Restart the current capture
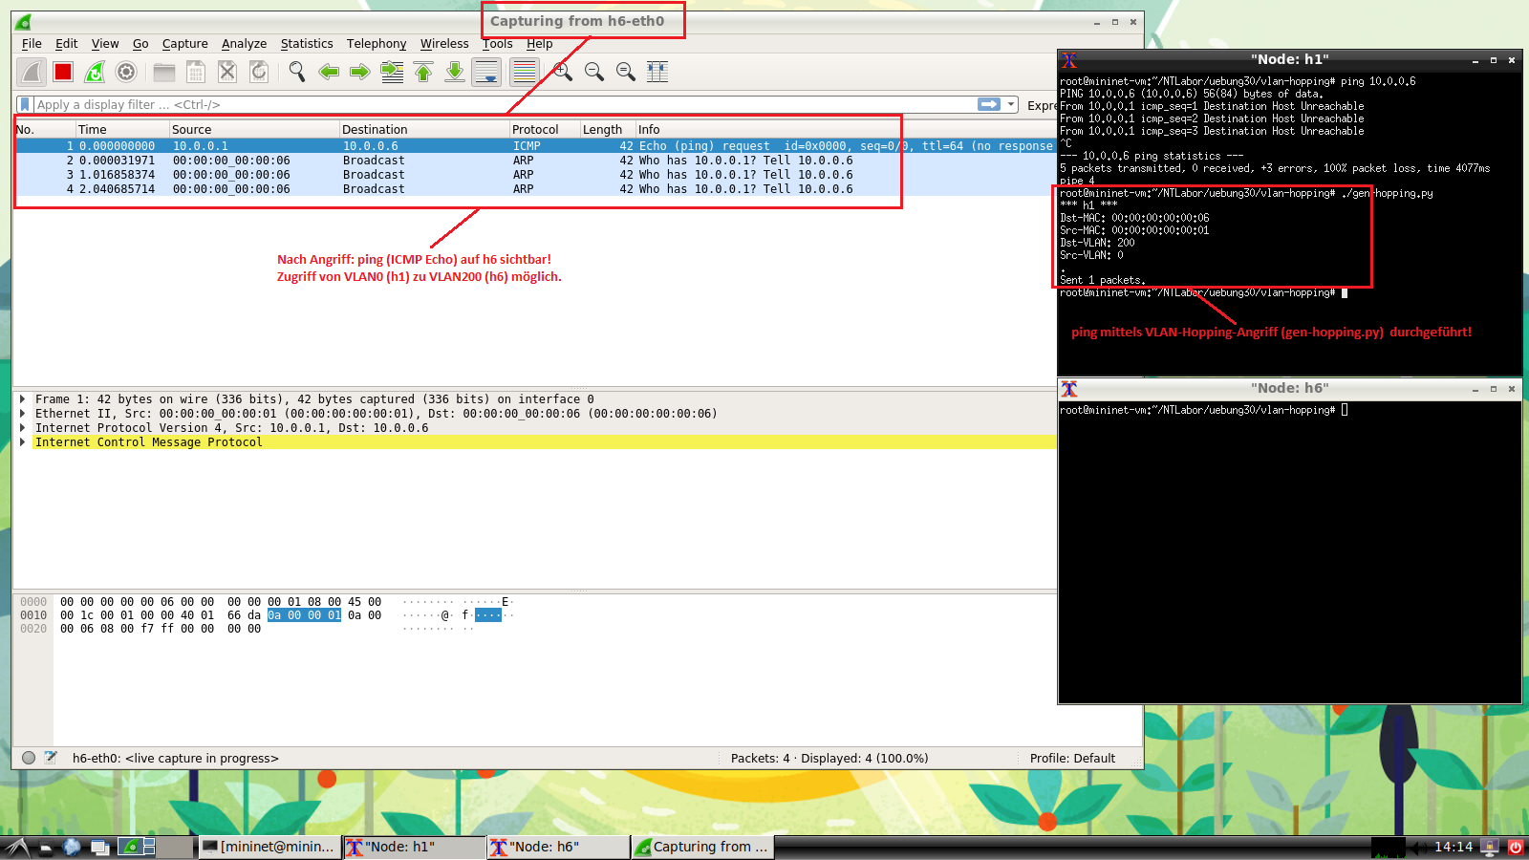This screenshot has height=860, width=1529. (95, 72)
